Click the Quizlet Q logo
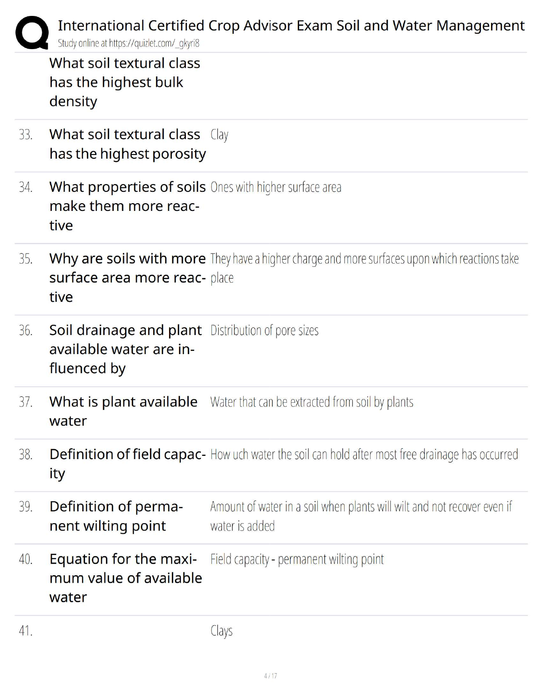The image size is (541, 700). coord(32,33)
